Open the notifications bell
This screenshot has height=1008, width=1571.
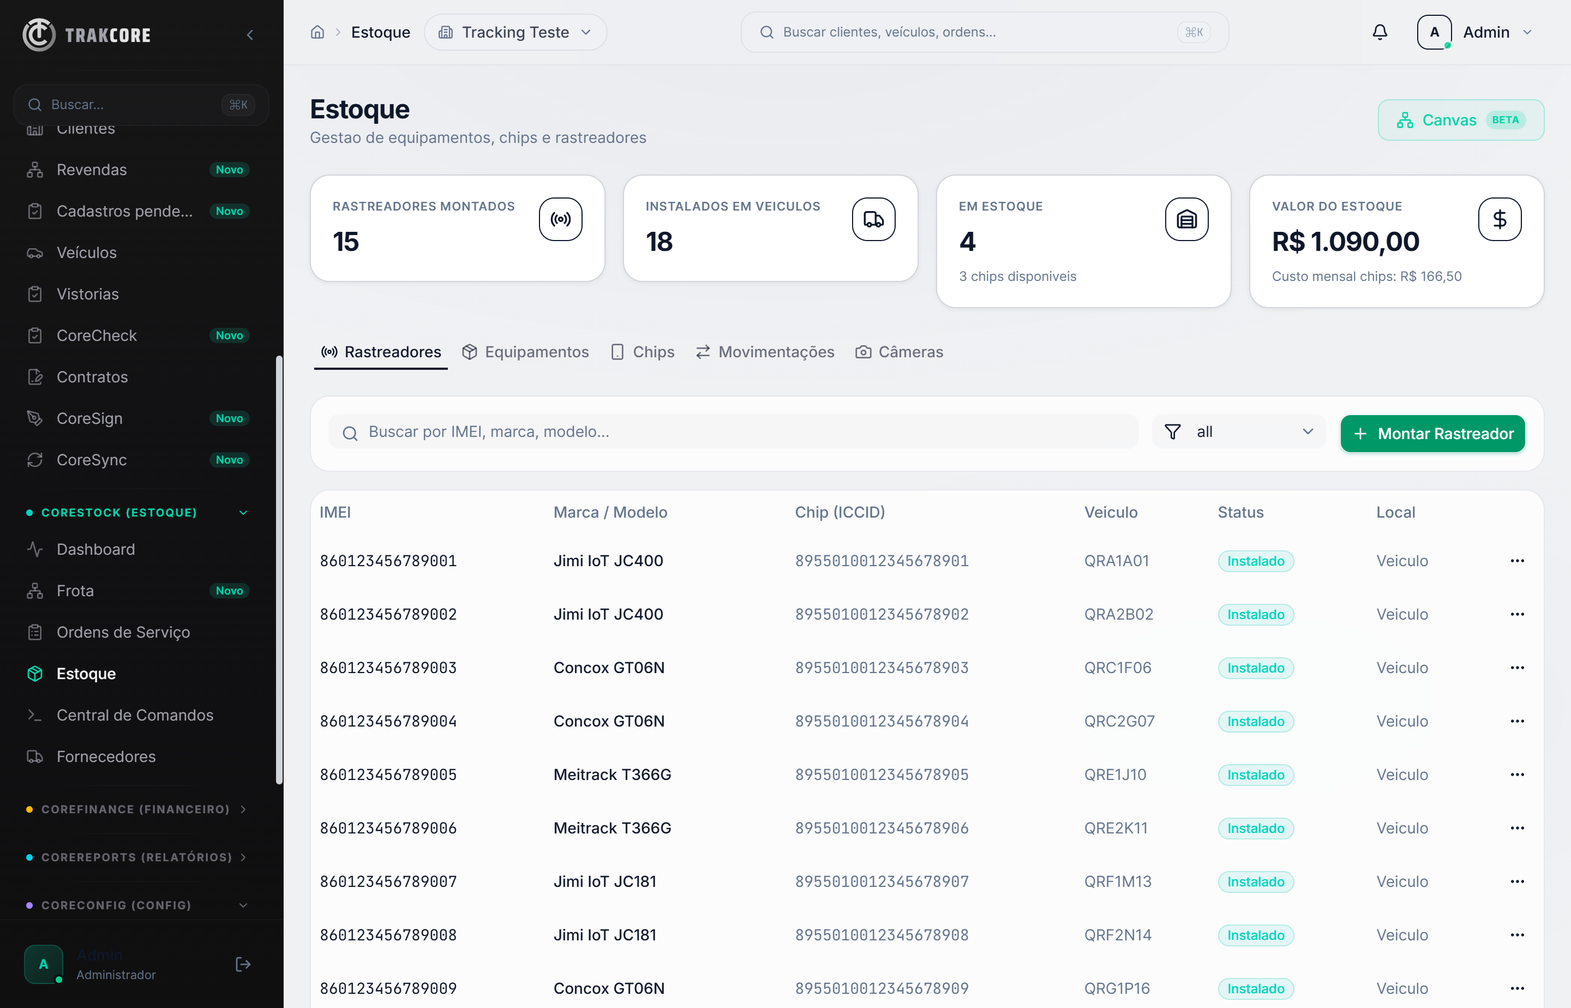click(1379, 32)
